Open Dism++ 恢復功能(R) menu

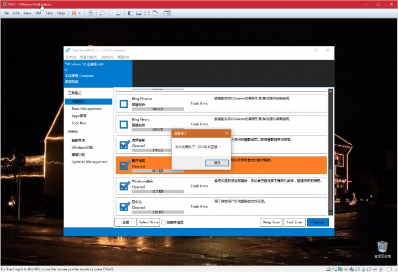coord(88,57)
